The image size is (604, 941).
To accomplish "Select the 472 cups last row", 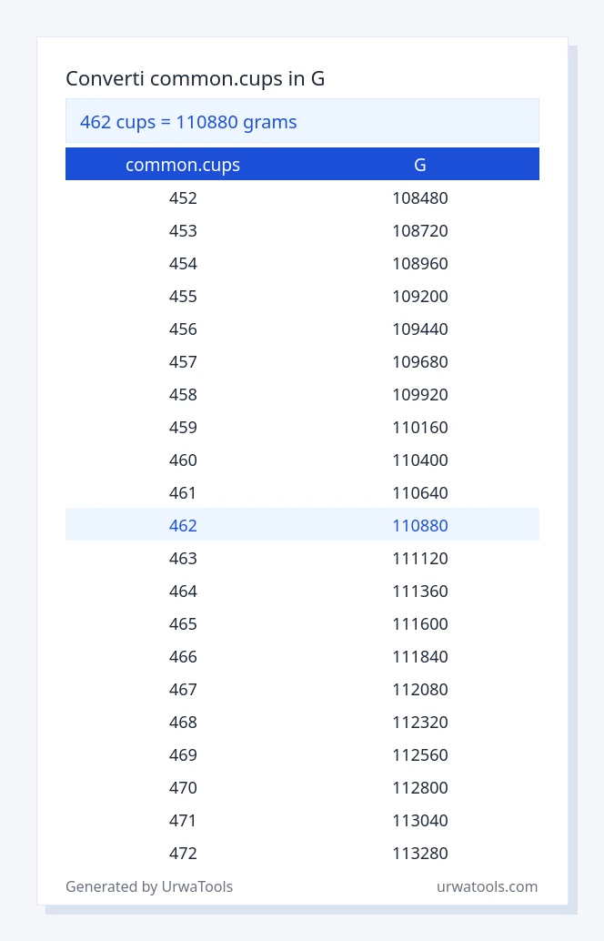I will tap(302, 853).
